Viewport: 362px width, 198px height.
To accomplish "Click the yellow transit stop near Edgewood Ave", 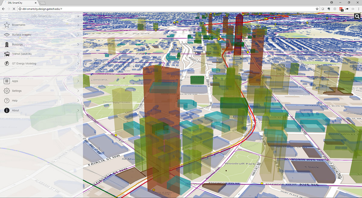I will [262, 183].
